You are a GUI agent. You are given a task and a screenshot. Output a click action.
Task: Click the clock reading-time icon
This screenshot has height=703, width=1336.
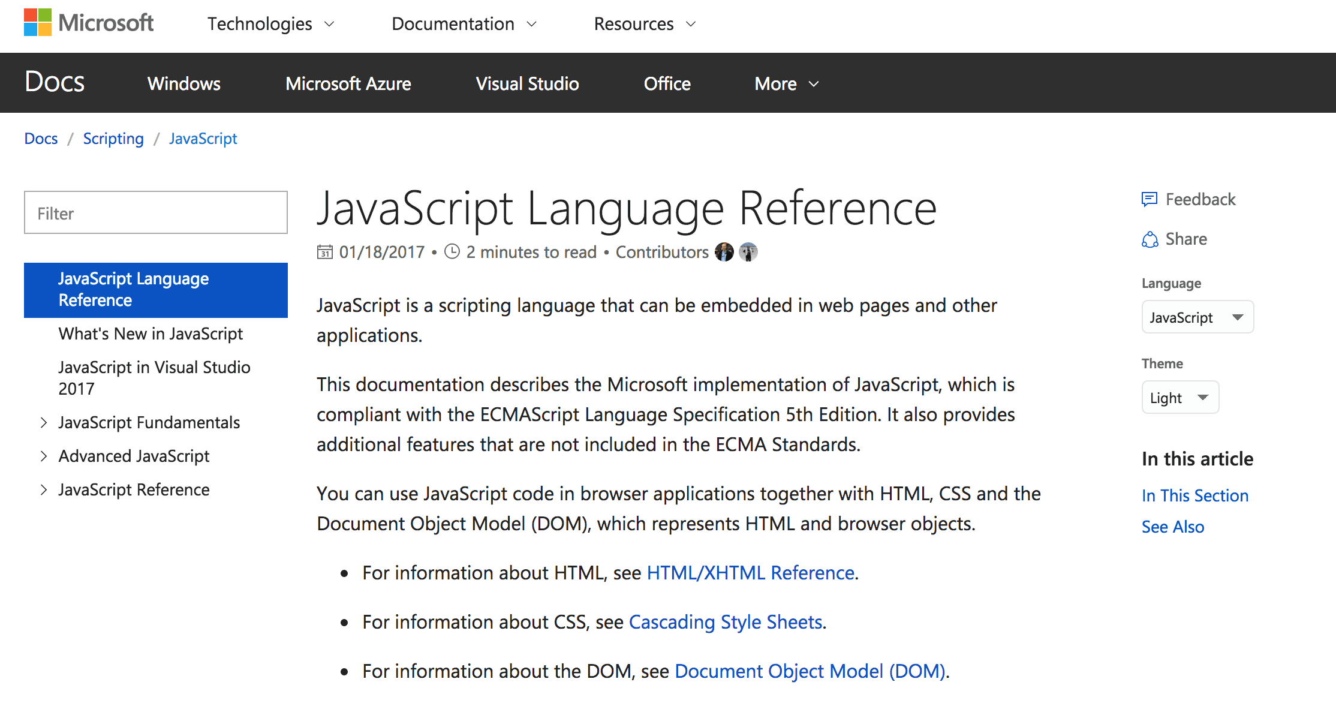click(x=452, y=252)
